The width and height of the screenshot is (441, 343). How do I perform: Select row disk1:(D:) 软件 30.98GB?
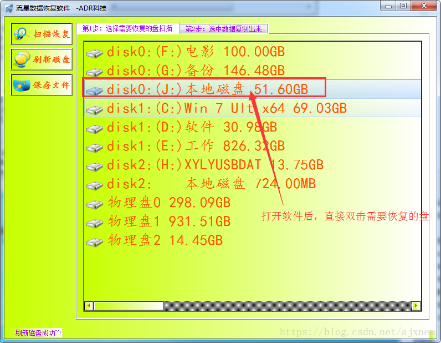click(x=253, y=127)
